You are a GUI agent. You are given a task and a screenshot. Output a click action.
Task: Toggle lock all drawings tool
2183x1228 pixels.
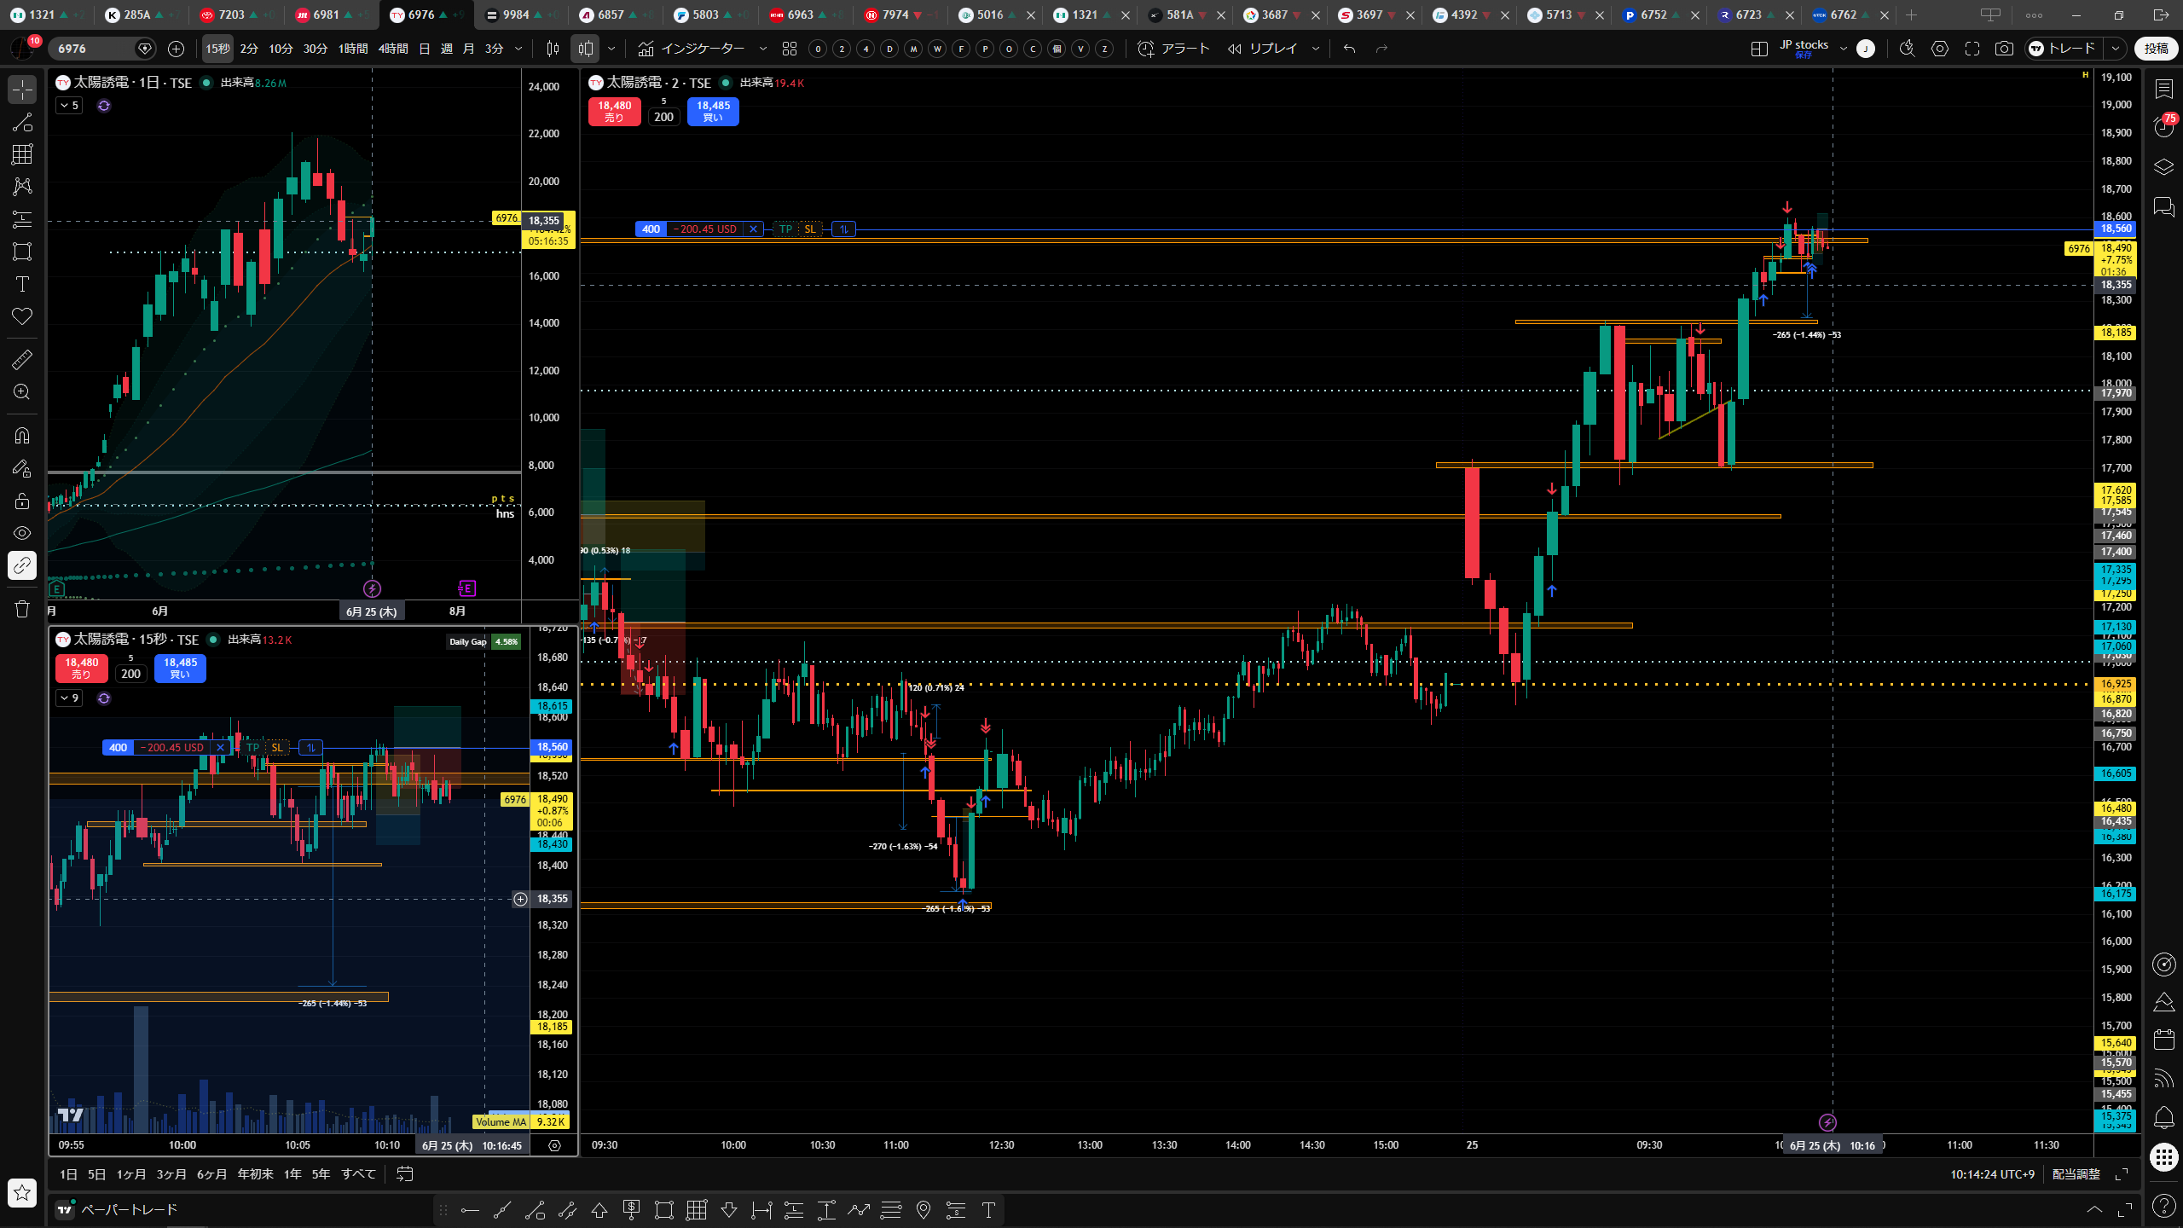tap(22, 501)
